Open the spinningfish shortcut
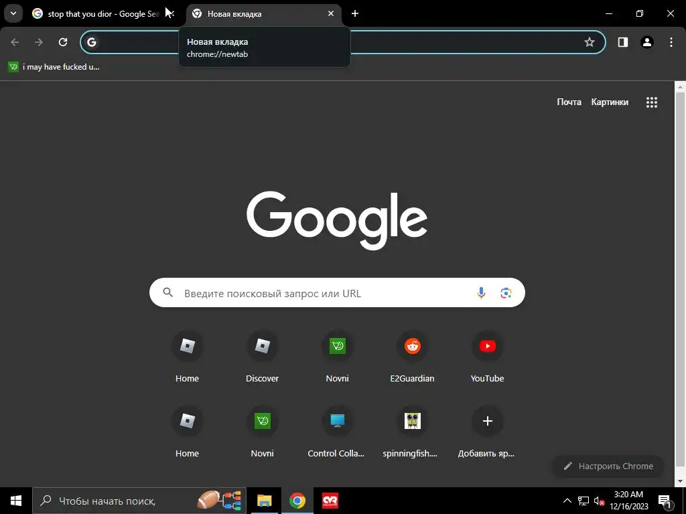686x514 pixels. coord(412,432)
